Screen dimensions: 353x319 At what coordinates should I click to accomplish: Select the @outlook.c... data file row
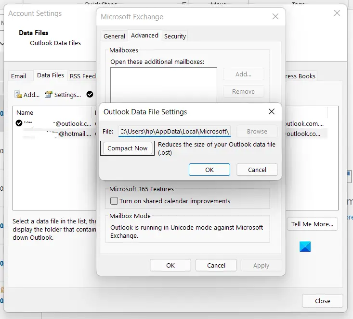[54, 123]
